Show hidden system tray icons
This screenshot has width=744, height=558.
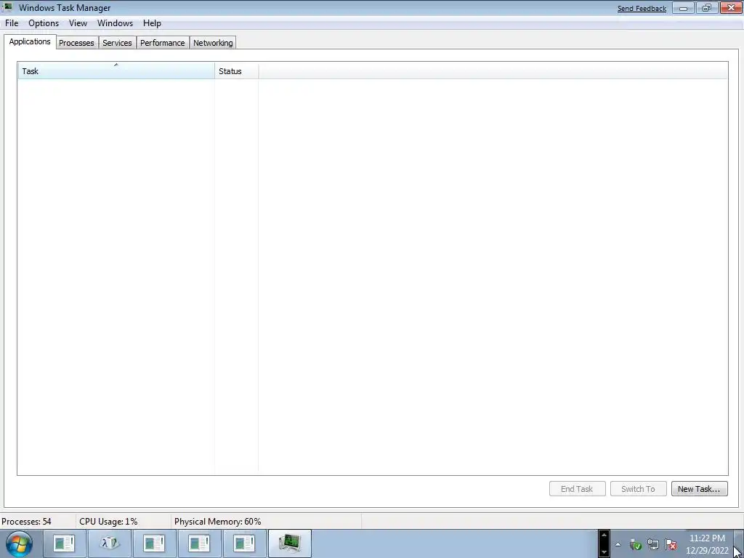point(618,544)
